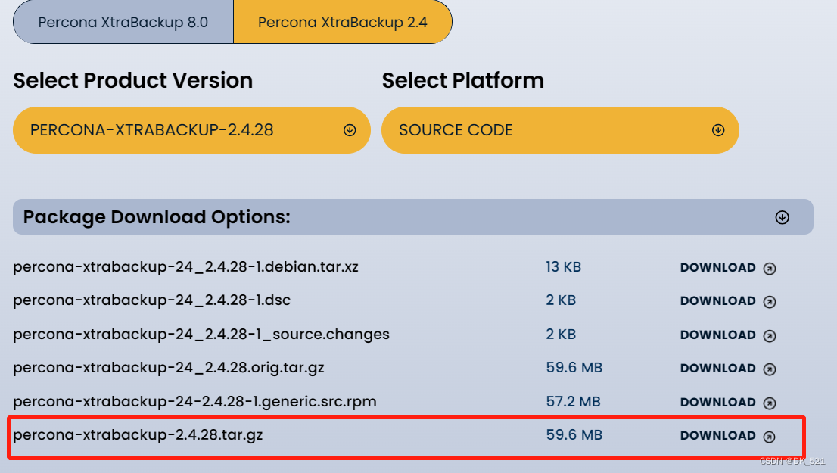The image size is (837, 473).
Task: Click the 59.6 MB size of 2.4.28.tar.gz
Action: (x=574, y=435)
